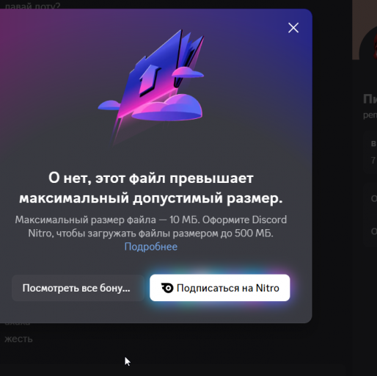The image size is (377, 376).
Task: Click the profile name starting with Пи
Action: (x=370, y=99)
